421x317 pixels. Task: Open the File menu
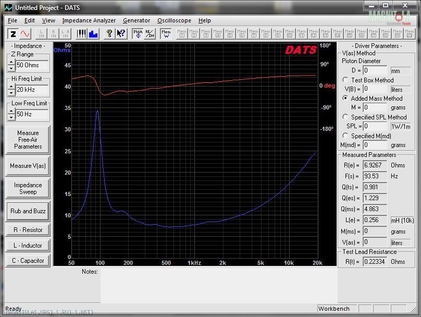[13, 20]
